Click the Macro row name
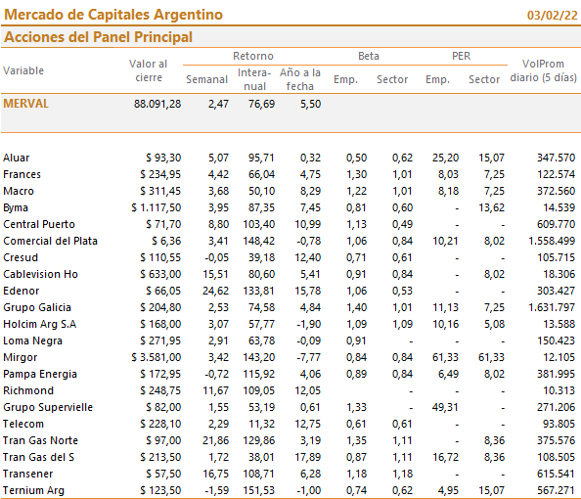 click(x=19, y=191)
